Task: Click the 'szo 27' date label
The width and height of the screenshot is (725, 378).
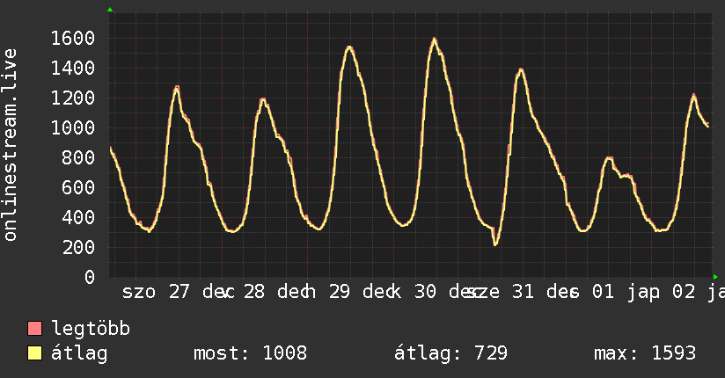Action: [157, 292]
